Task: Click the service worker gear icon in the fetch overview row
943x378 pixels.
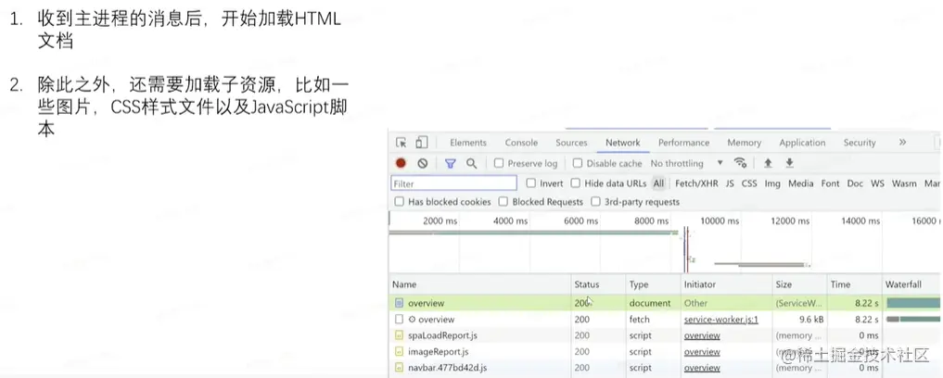Action: click(x=412, y=319)
